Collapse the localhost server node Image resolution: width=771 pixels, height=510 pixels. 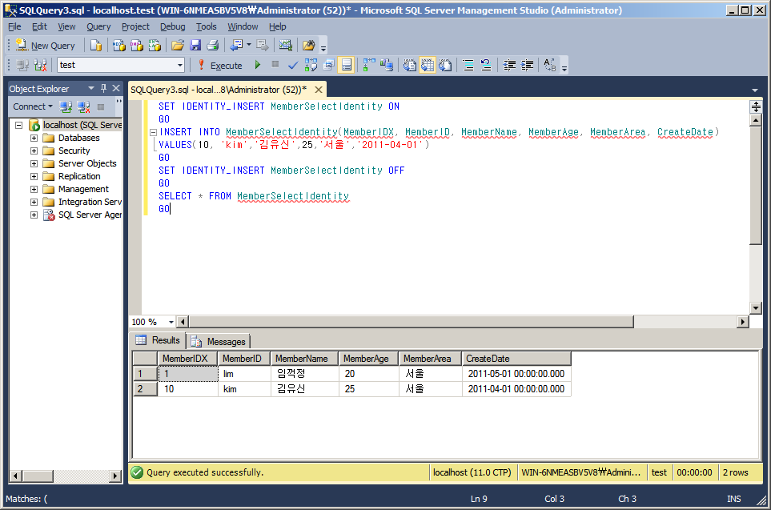18,125
